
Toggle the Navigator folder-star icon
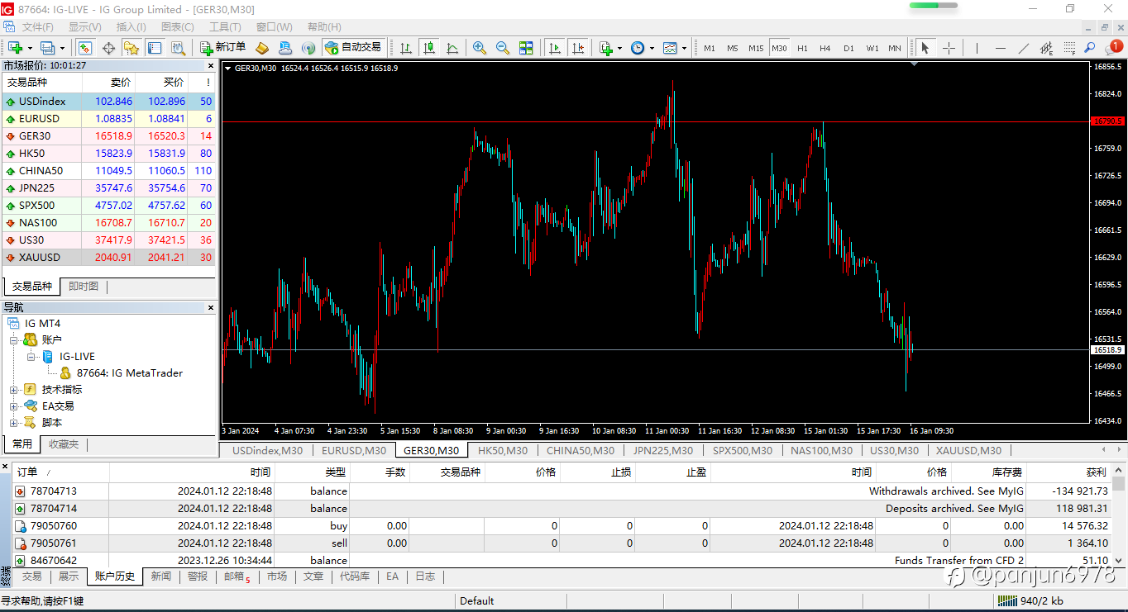(131, 48)
